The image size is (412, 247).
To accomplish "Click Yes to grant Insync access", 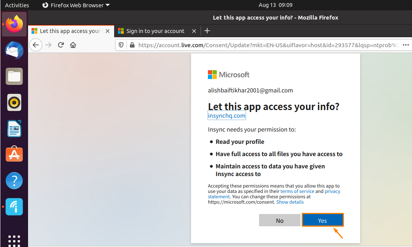I will coord(323,221).
